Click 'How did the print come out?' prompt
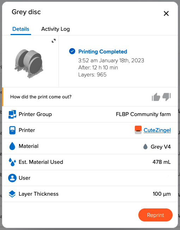Image resolution: width=180 pixels, height=230 pixels. point(41,97)
